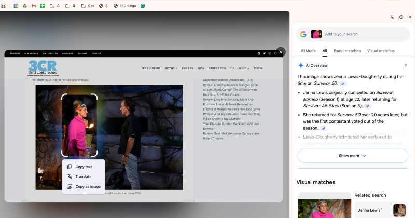
Task: Open source link chip after Survivor 50
Action: coord(343,84)
